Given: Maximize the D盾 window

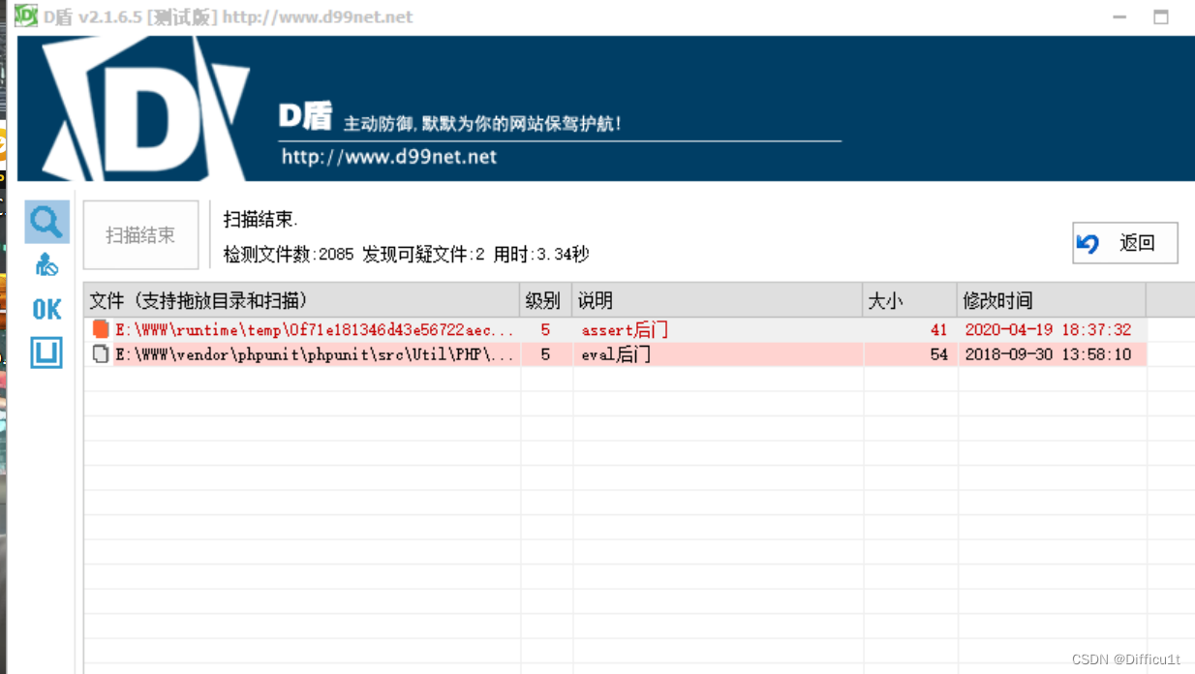Looking at the screenshot, I should (x=1160, y=16).
